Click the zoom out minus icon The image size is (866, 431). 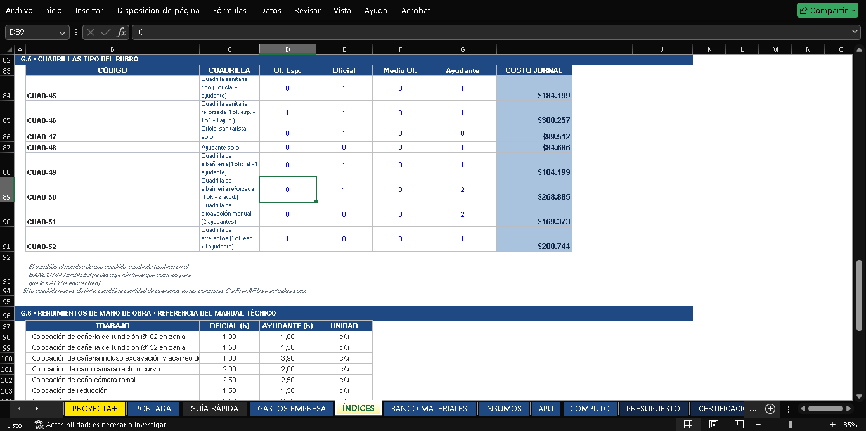[x=758, y=425]
